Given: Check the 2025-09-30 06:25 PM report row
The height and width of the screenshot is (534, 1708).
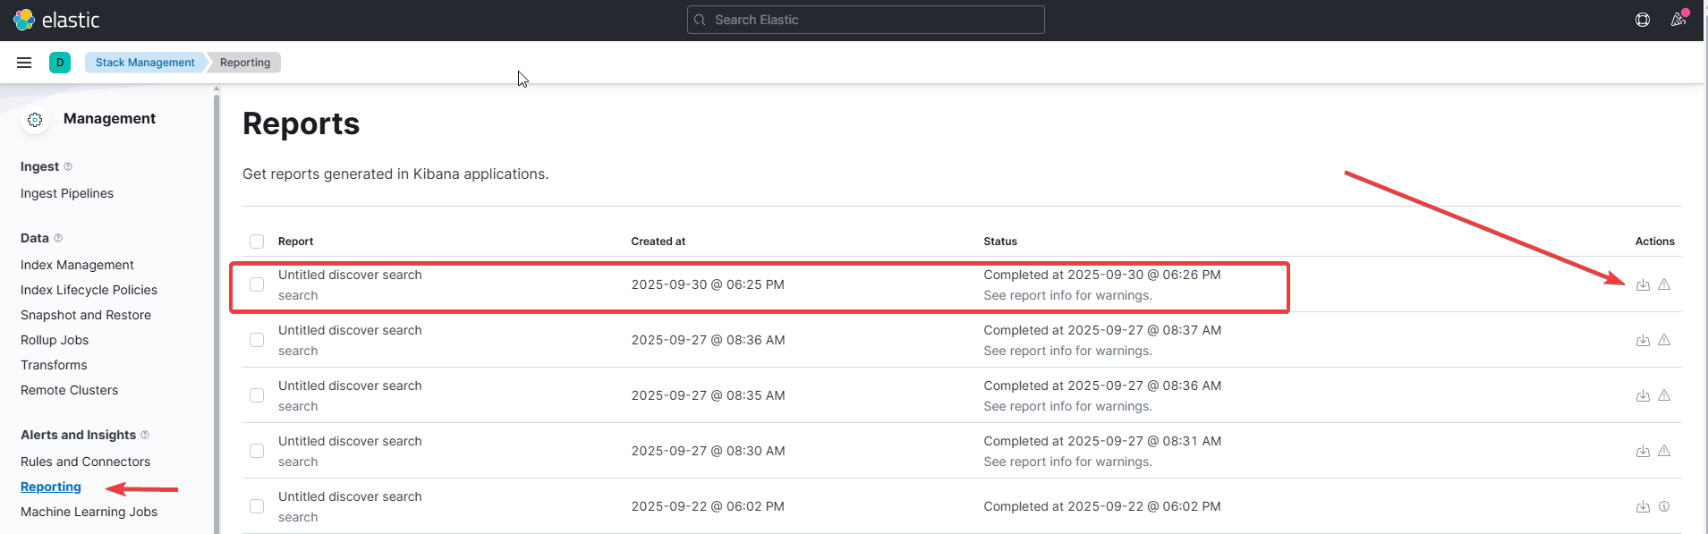Looking at the screenshot, I should 257,284.
